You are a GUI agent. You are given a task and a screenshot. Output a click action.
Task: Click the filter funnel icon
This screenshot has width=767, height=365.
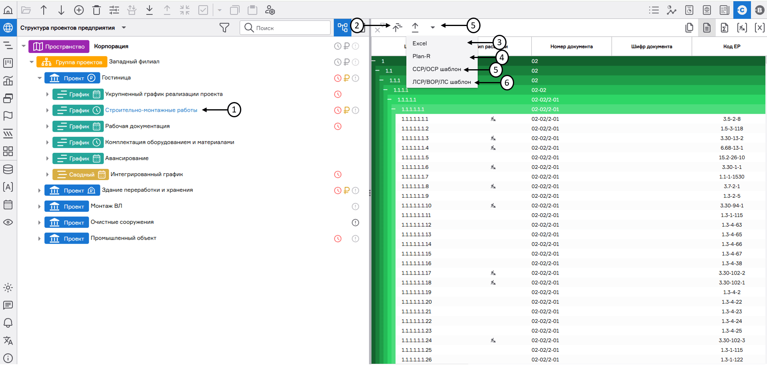pyautogui.click(x=224, y=28)
